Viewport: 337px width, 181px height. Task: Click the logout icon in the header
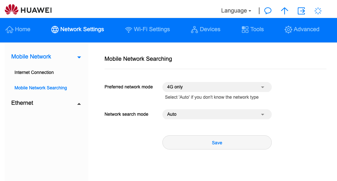tap(301, 11)
